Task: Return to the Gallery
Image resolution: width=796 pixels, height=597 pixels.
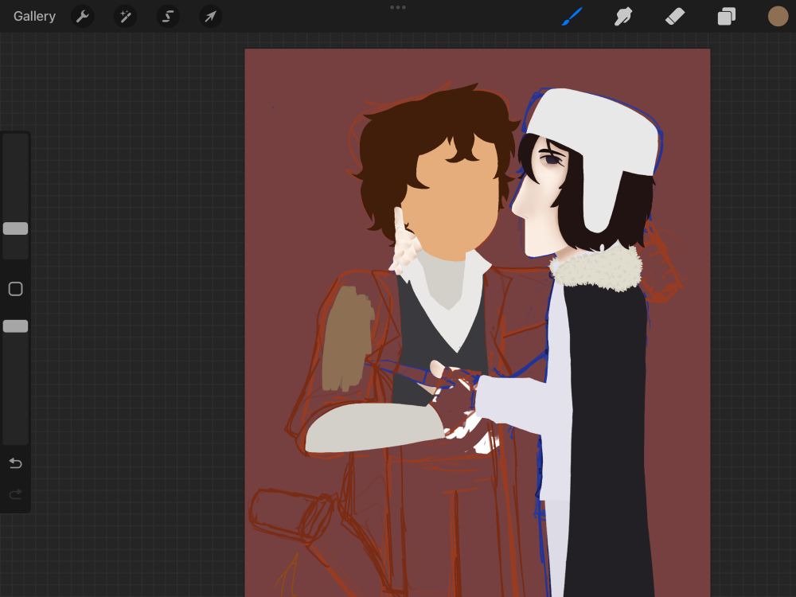Action: (x=34, y=16)
